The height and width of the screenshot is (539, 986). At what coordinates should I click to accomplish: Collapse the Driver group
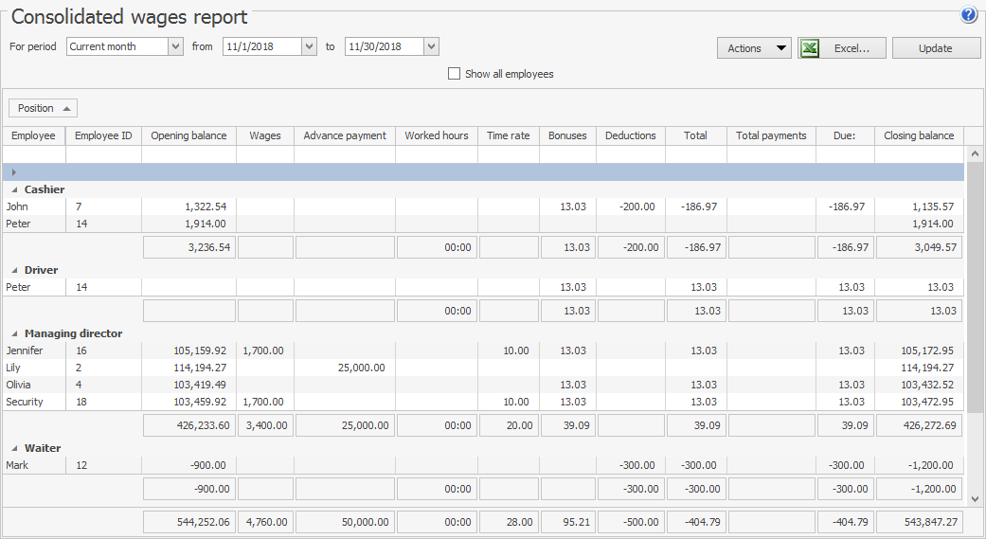pos(14,271)
